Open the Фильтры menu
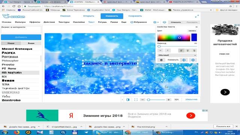Image resolution: width=240 pixels, height=135 pixels. (20, 22)
